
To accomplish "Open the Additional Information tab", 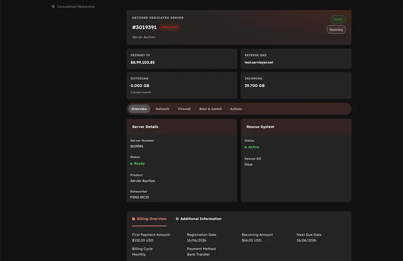I will [x=199, y=219].
